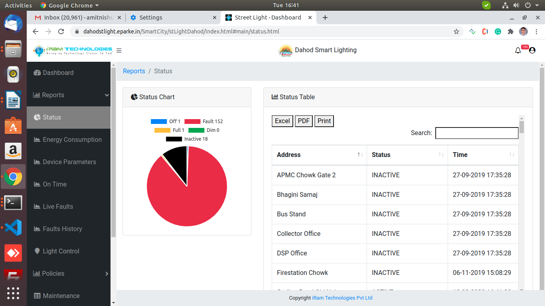The image size is (545, 306).
Task: Bookmark this page with the star icon
Action: pos(456,31)
